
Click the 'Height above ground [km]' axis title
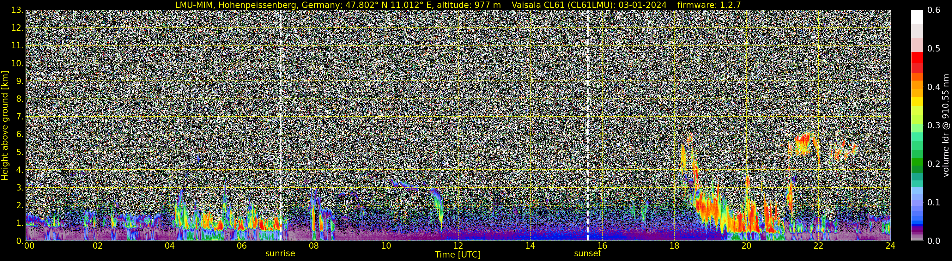point(5,125)
